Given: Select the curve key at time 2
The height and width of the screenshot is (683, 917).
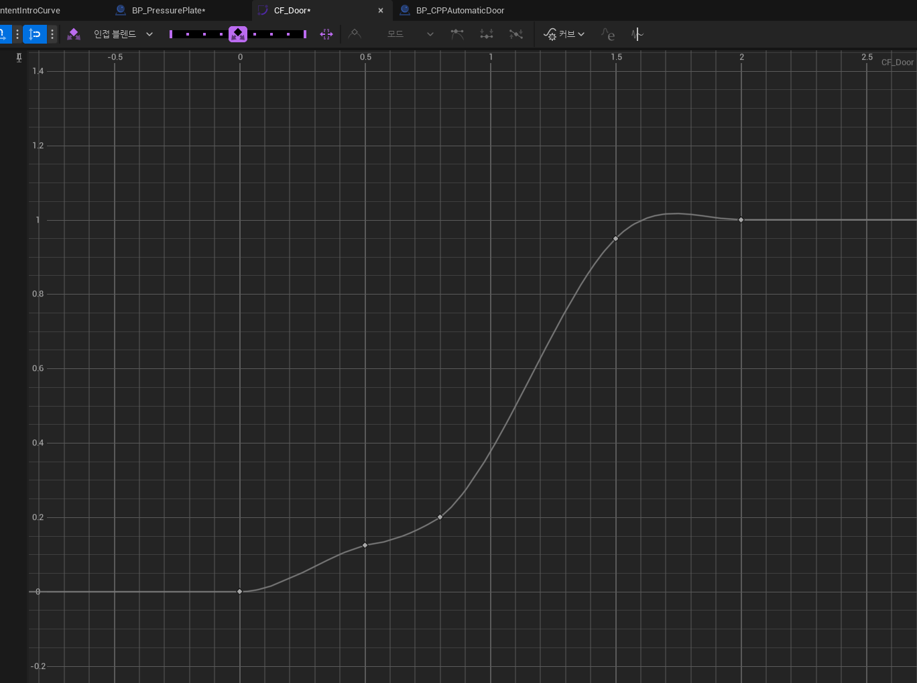Looking at the screenshot, I should [741, 220].
